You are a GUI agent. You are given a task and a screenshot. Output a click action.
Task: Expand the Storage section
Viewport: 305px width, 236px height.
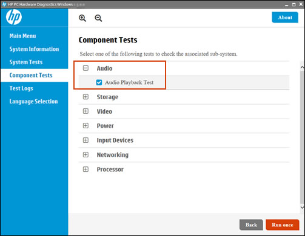(x=85, y=97)
